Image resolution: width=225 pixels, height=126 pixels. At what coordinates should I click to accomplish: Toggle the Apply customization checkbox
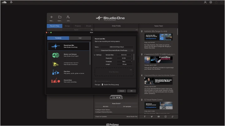(96, 81)
